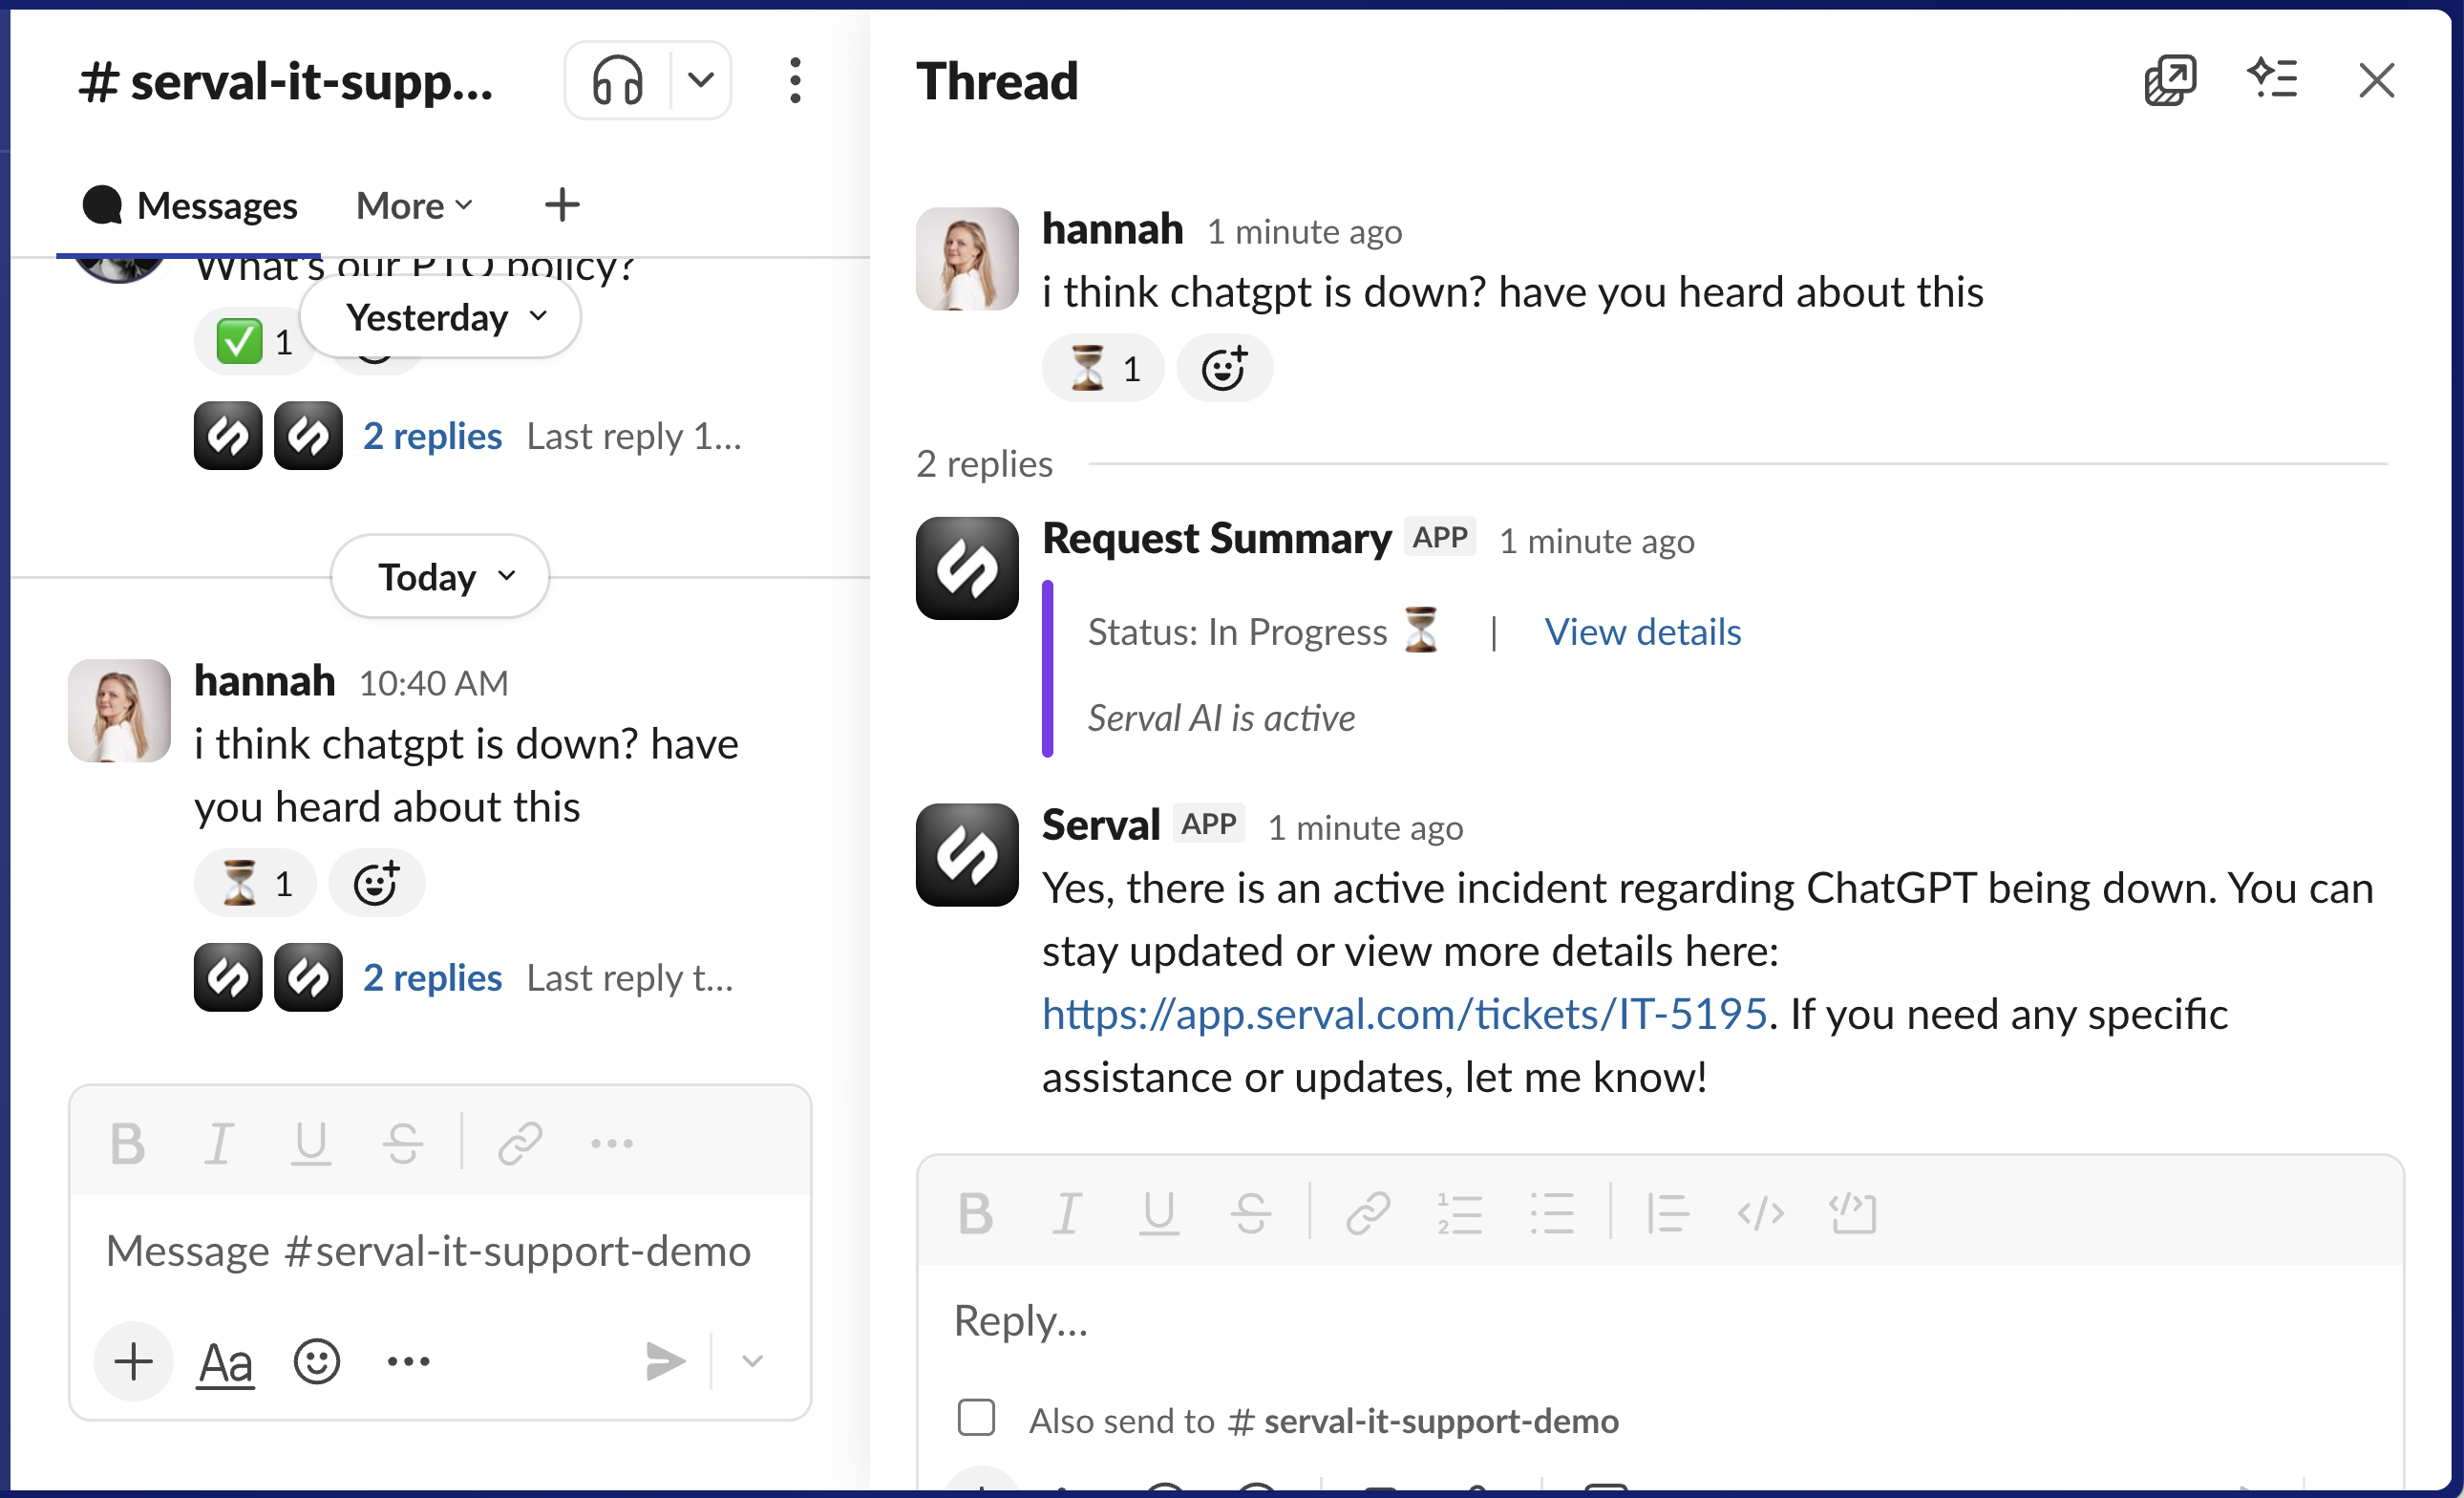Toggle bold in thread reply toolbar

975,1214
